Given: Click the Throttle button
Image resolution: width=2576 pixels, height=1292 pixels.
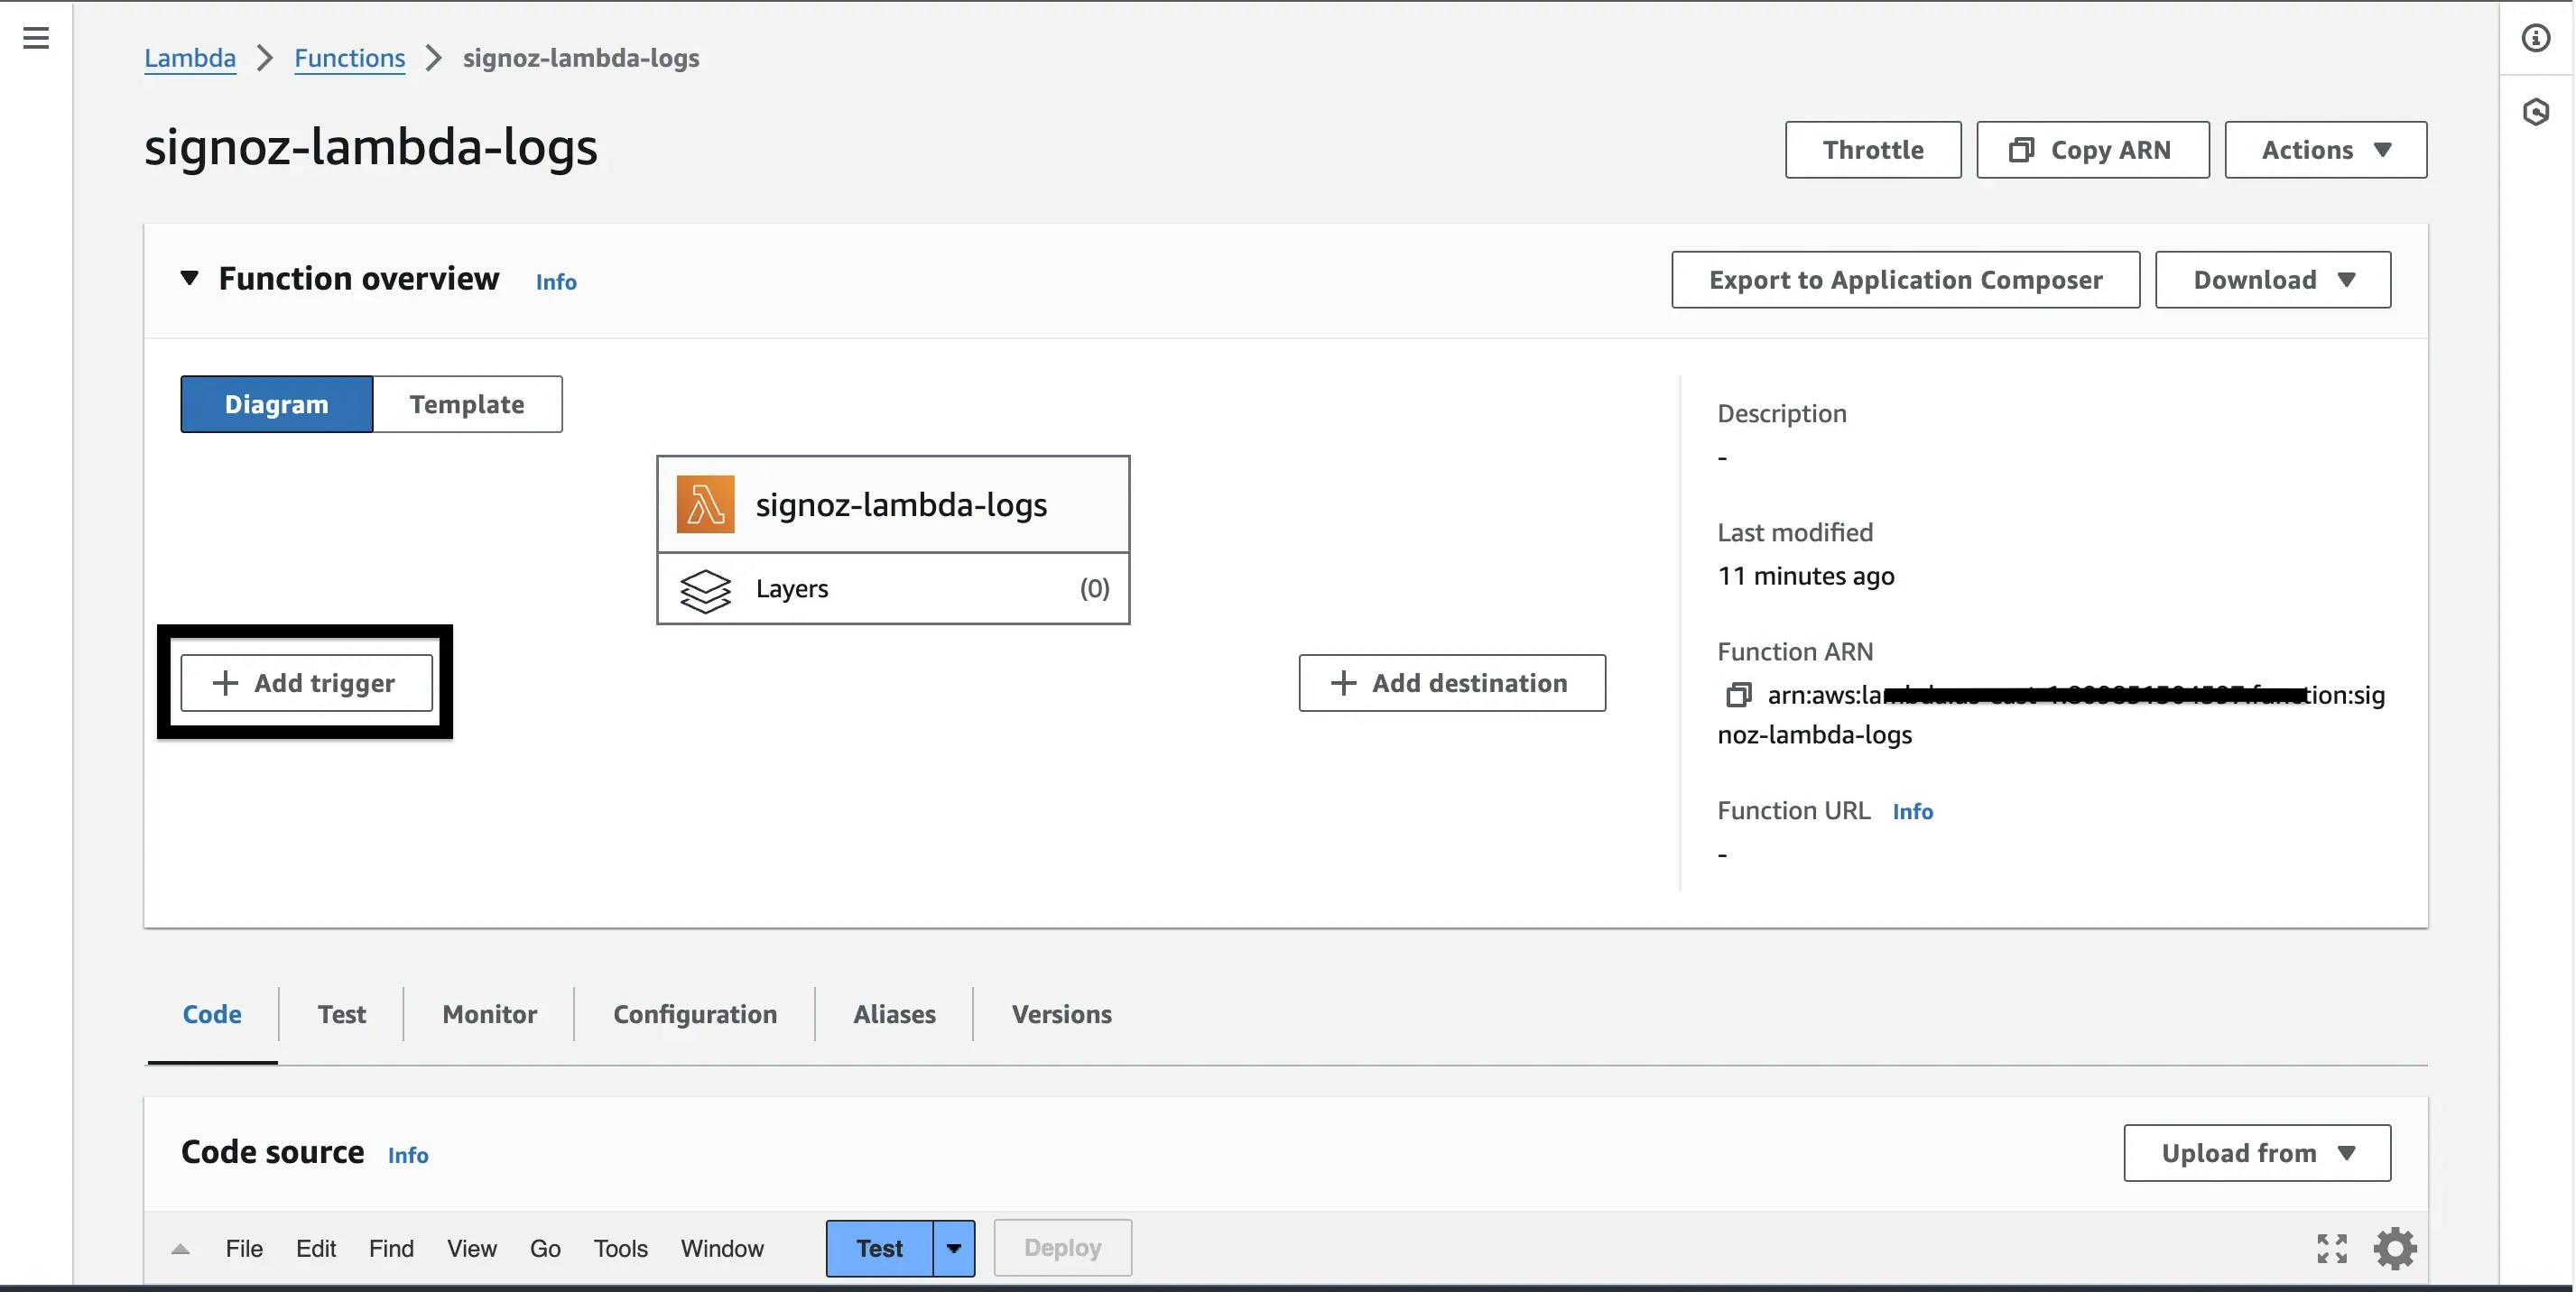Looking at the screenshot, I should tap(1873, 150).
